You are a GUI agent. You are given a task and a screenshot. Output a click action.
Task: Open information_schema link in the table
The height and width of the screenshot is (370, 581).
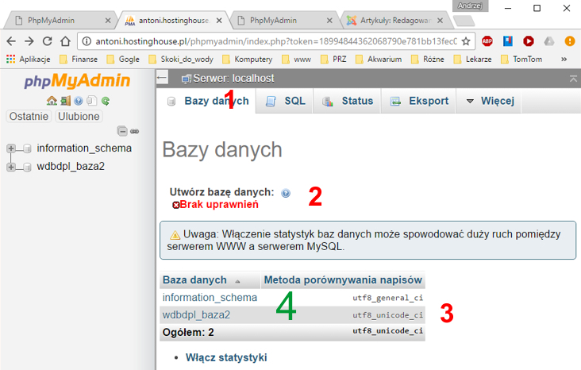point(210,297)
